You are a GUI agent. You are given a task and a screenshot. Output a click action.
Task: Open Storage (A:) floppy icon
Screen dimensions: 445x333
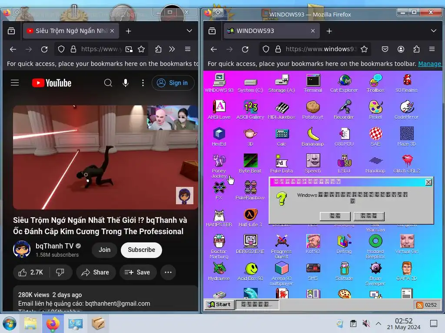tap(282, 83)
